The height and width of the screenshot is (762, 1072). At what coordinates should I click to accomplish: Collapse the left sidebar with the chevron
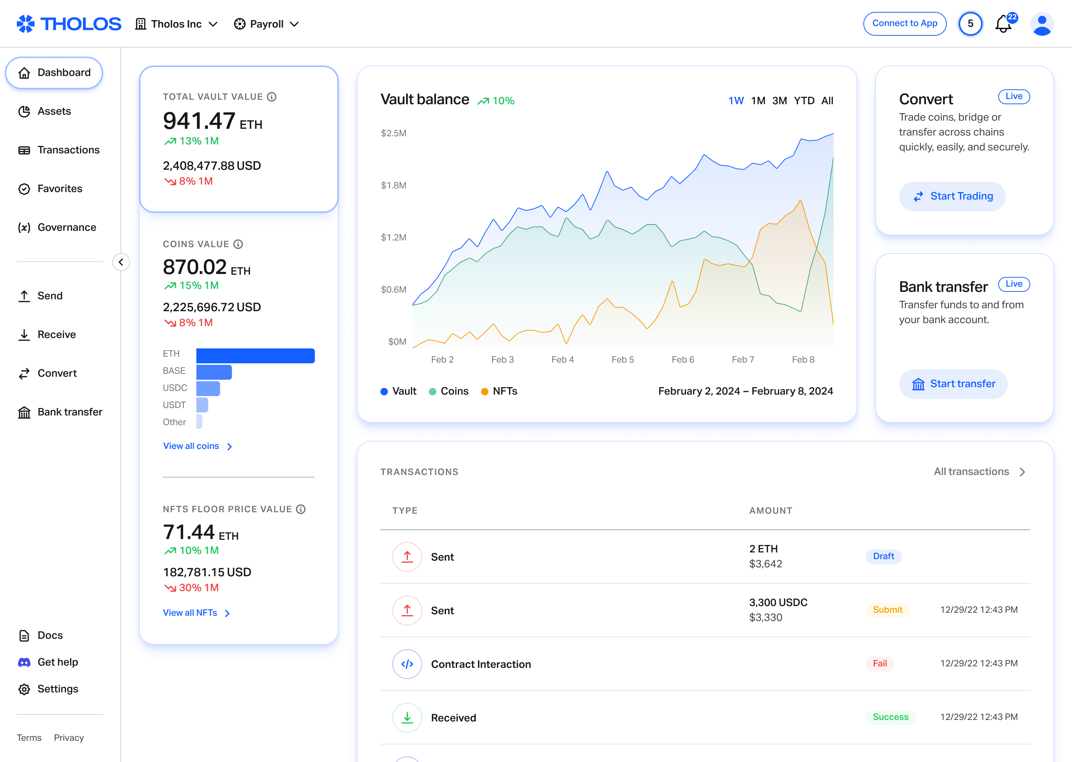[x=121, y=262]
